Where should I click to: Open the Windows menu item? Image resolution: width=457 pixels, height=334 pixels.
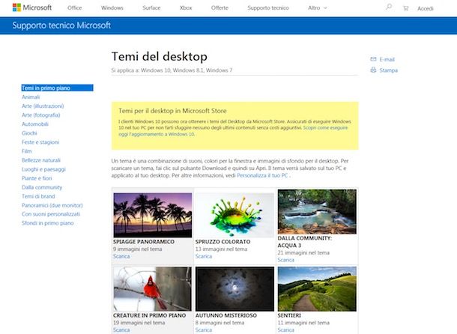click(112, 8)
